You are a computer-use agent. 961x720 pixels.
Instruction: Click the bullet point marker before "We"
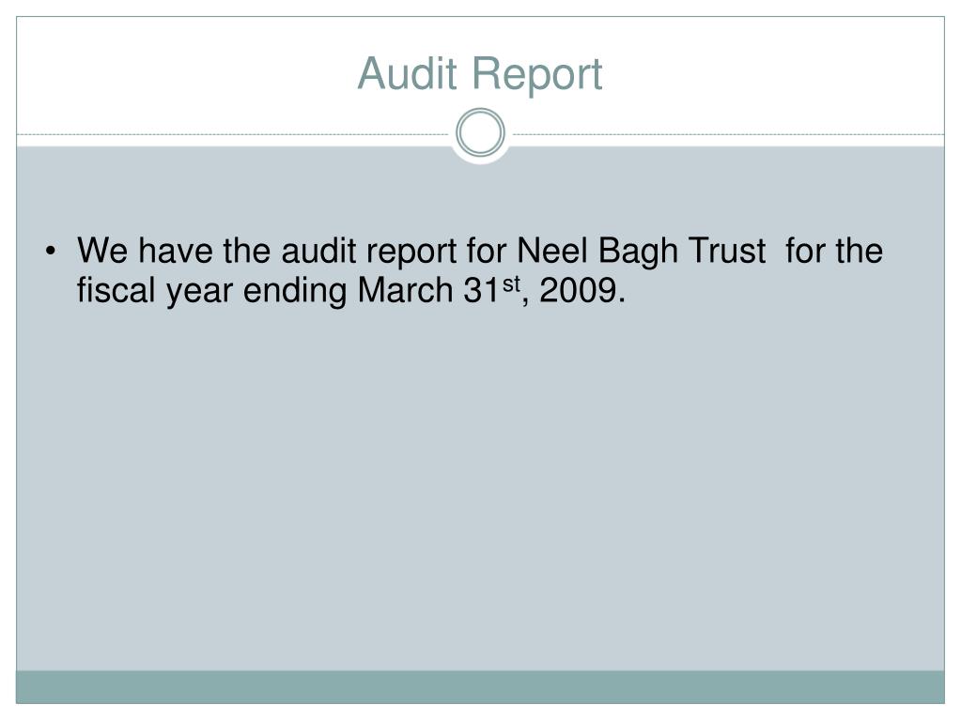pyautogui.click(x=50, y=252)
